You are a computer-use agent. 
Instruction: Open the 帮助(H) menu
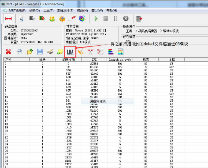click(x=112, y=10)
